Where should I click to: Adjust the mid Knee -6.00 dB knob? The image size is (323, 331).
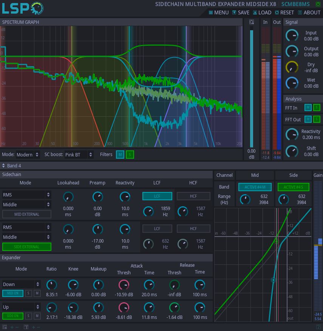pyautogui.click(x=73, y=285)
